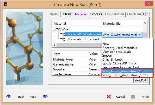This screenshot has width=155, height=105.
Task: Click the blue Back arrow icon
Action: pos(8,96)
